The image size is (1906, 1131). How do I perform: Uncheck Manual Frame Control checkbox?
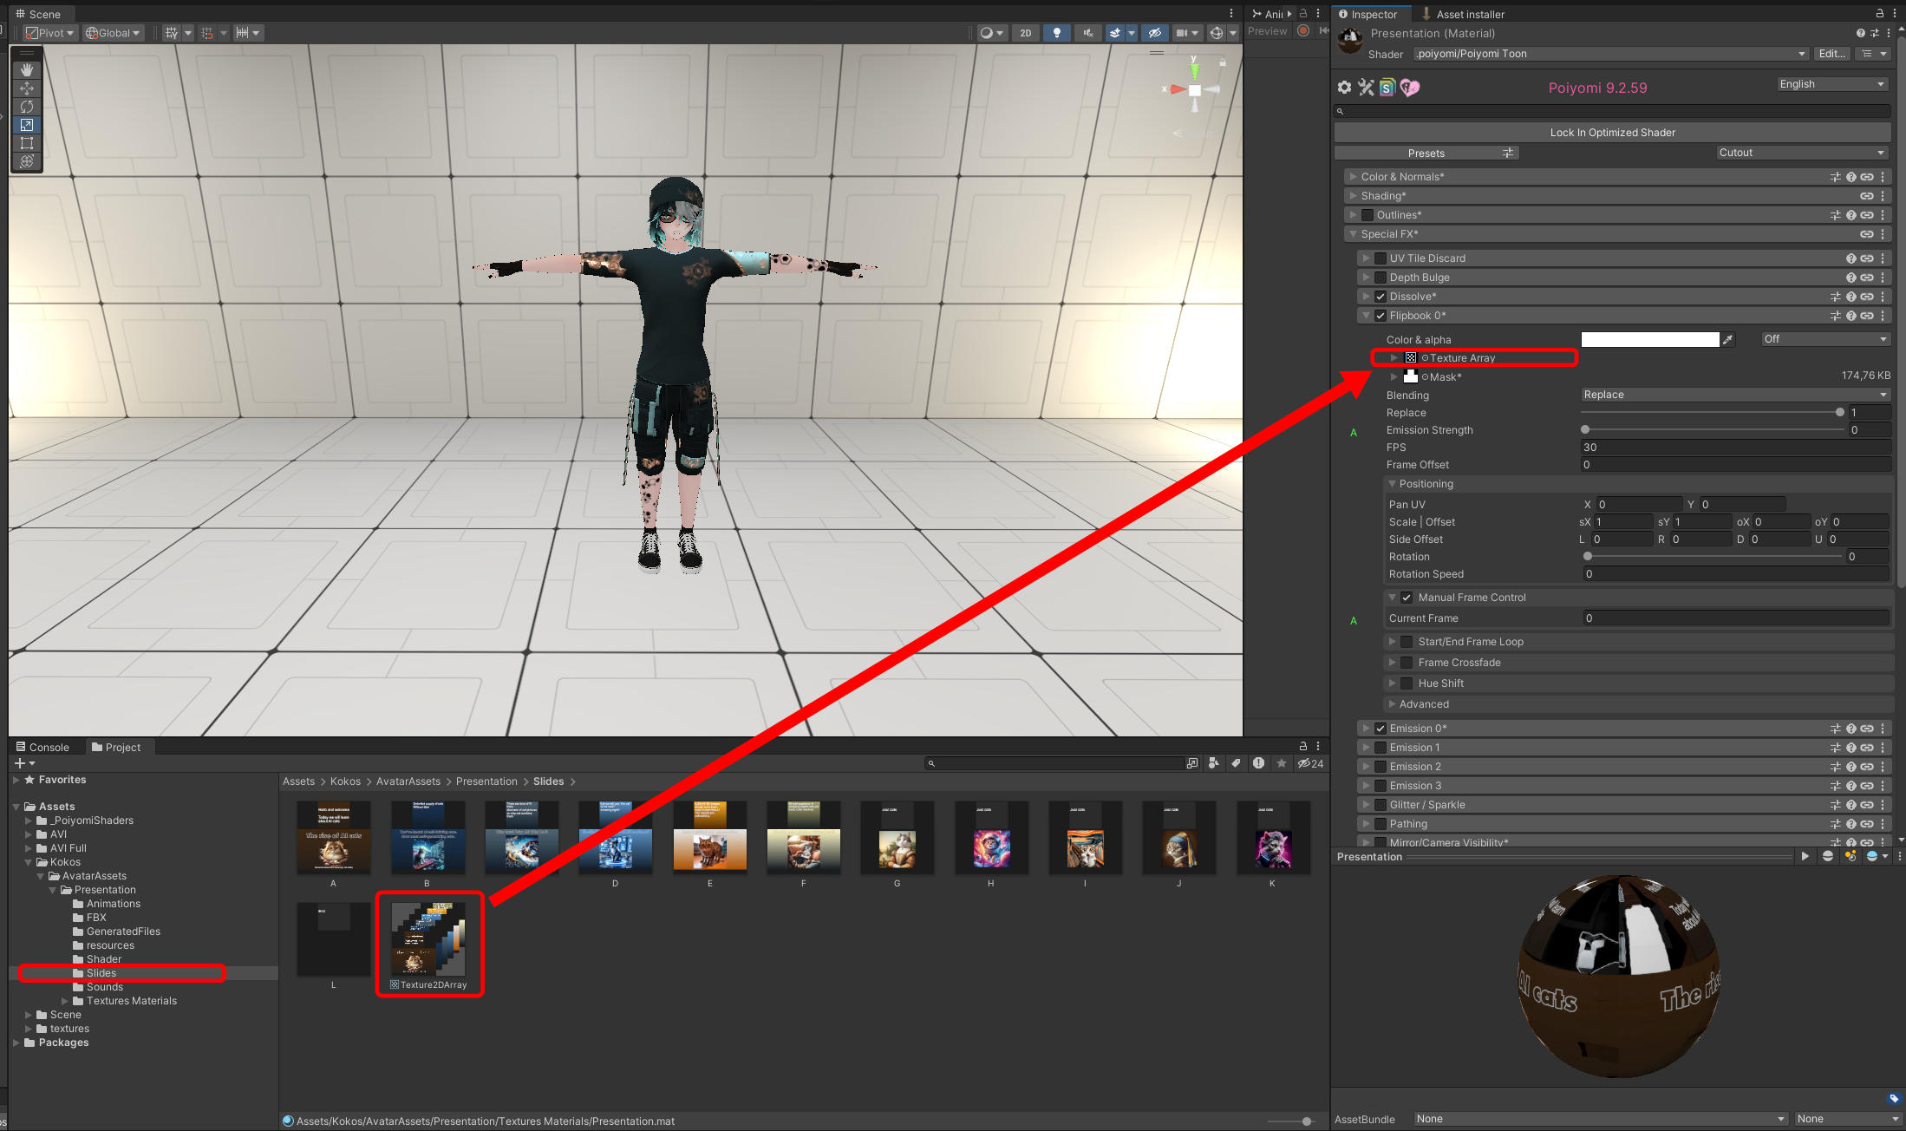point(1407,598)
